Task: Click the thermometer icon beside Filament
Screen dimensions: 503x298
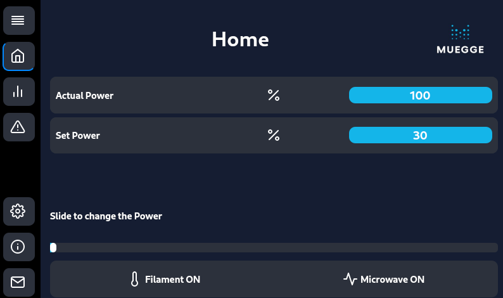Action: click(x=135, y=279)
